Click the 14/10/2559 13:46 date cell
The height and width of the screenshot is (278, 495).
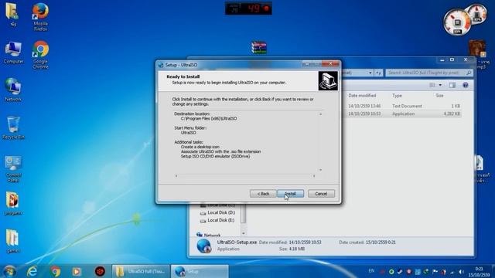364,106
